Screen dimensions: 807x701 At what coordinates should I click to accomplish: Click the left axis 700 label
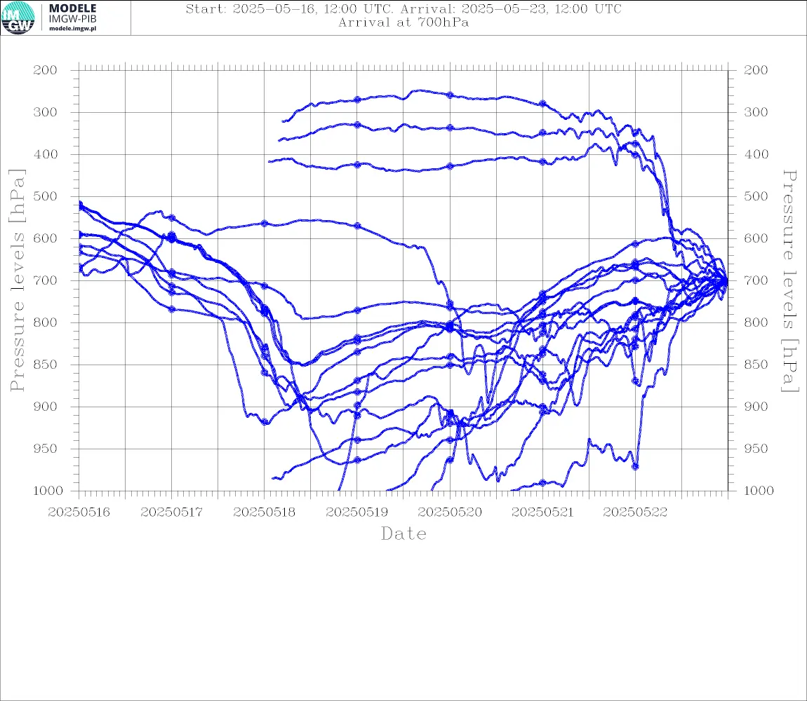(46, 281)
